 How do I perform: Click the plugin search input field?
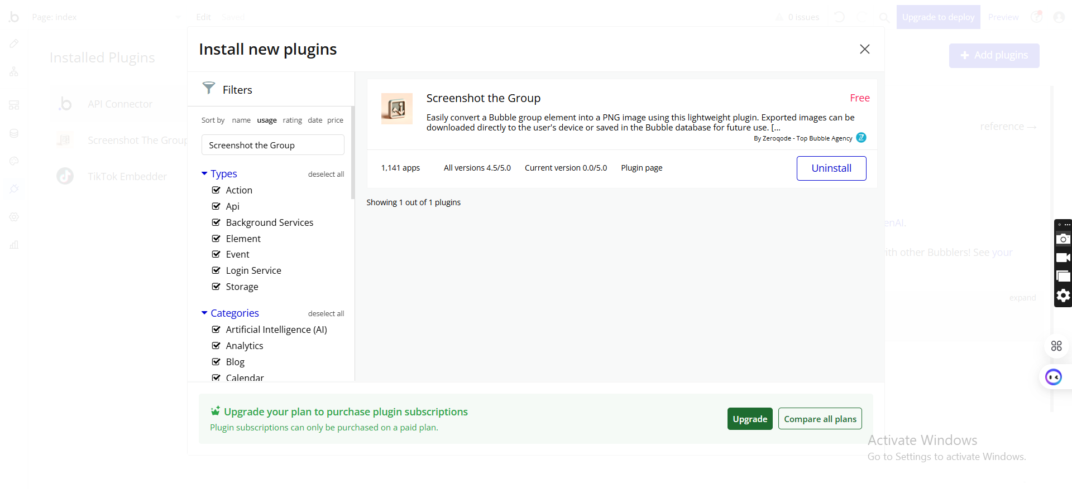[x=272, y=145]
